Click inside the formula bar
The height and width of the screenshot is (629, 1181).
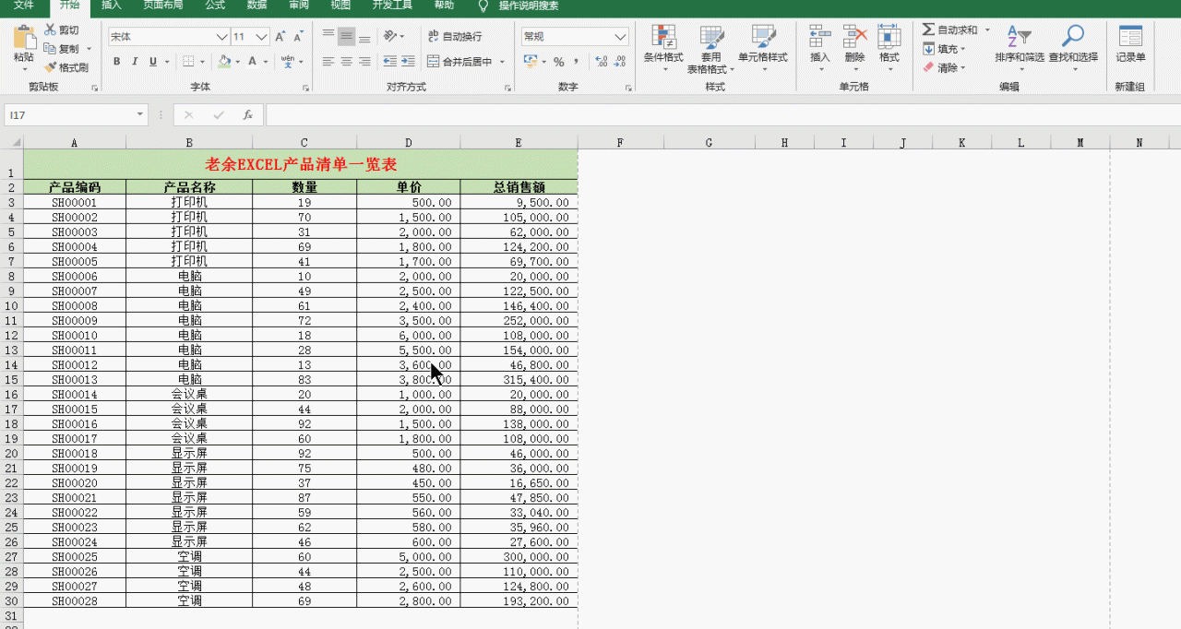[x=722, y=115]
